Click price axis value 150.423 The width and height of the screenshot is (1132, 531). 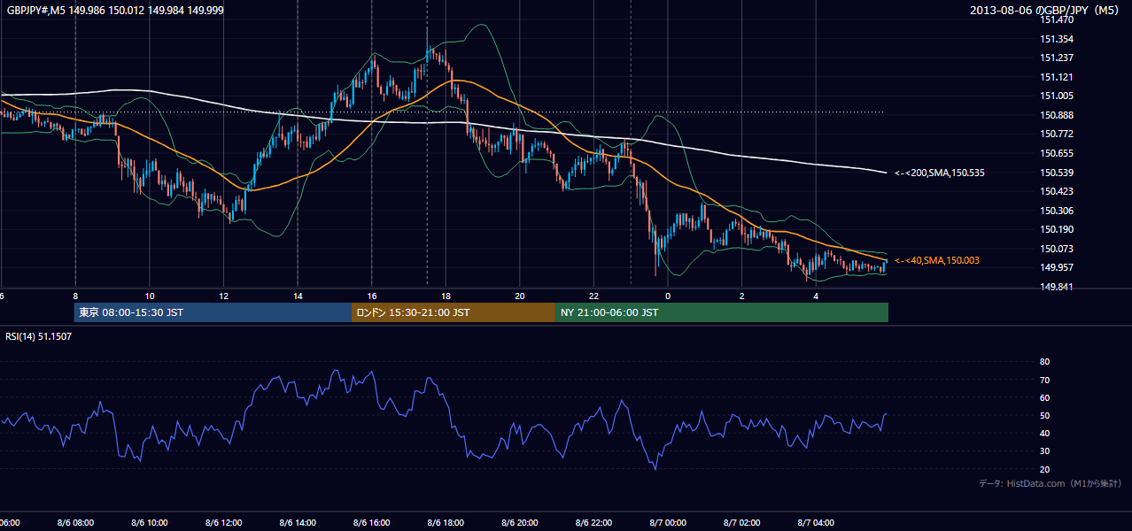pyautogui.click(x=1058, y=191)
